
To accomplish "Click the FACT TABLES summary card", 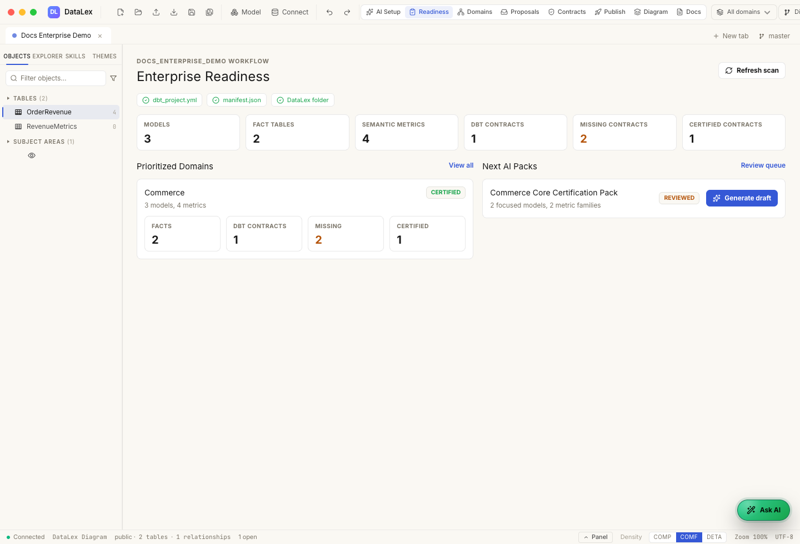I will pos(297,132).
